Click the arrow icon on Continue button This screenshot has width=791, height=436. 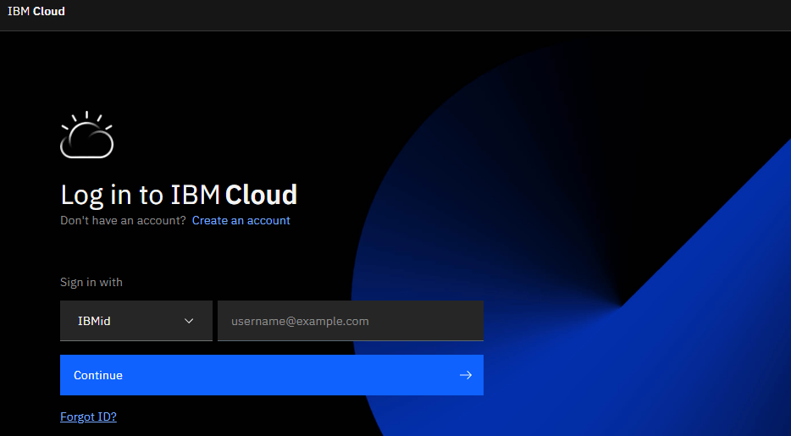(466, 375)
